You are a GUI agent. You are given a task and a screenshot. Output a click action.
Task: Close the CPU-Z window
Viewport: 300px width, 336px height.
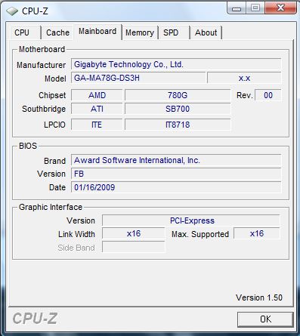(280, 8)
